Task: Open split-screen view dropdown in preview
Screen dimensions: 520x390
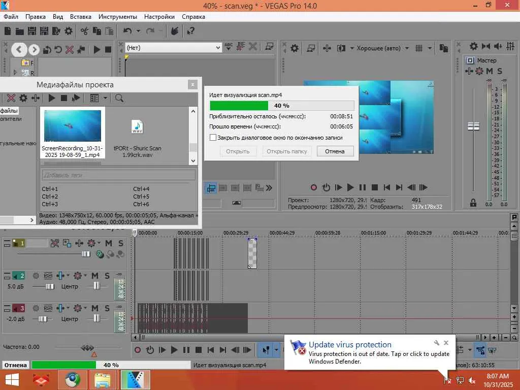Action: point(352,48)
